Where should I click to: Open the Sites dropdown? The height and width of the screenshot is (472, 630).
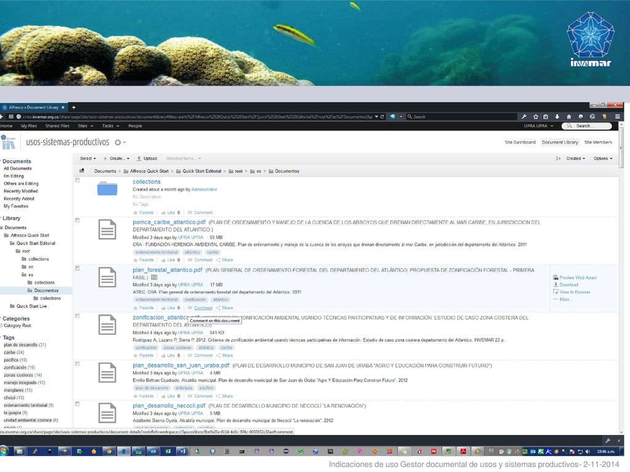click(86, 126)
